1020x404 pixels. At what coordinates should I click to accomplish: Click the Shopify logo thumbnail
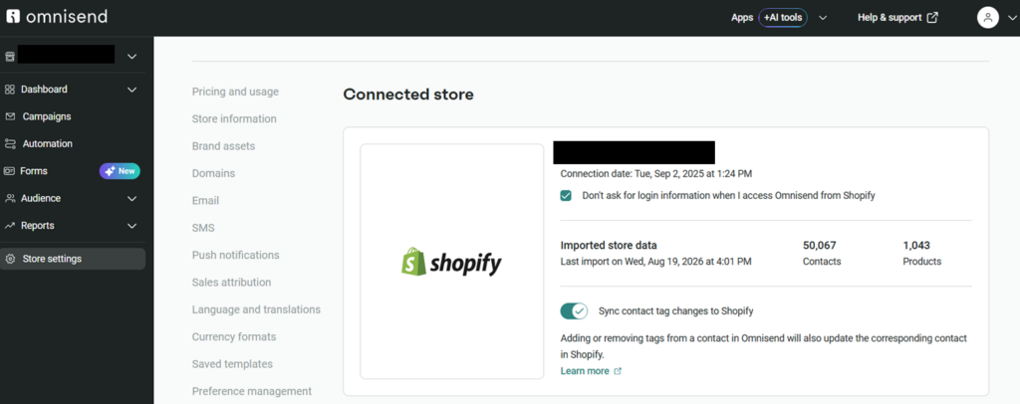pos(451,261)
